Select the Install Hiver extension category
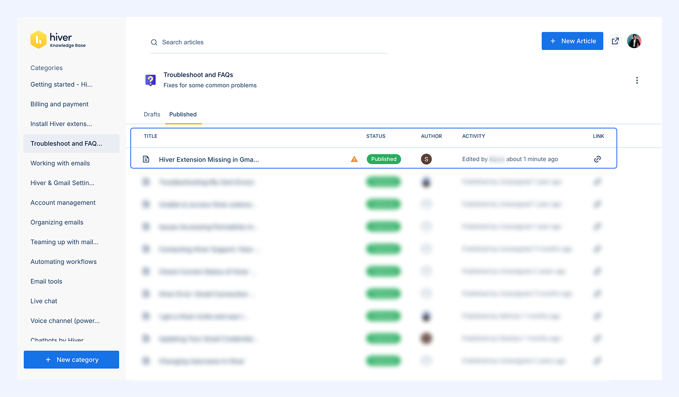679x397 pixels. tap(61, 124)
